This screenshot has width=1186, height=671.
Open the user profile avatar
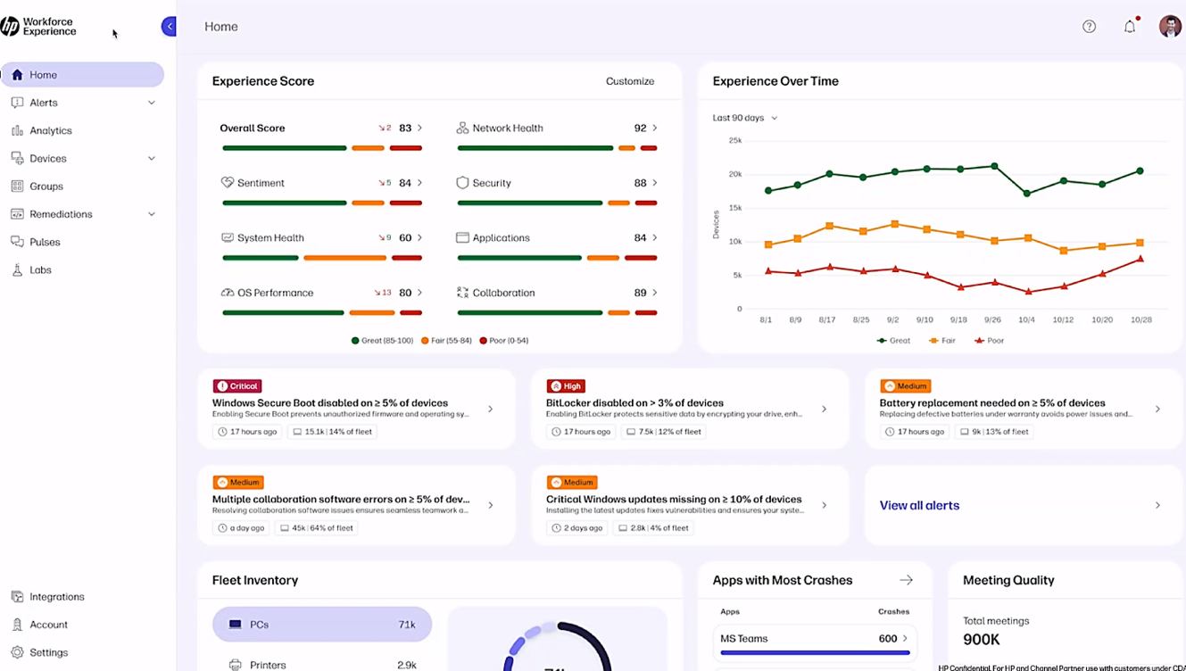click(x=1170, y=26)
